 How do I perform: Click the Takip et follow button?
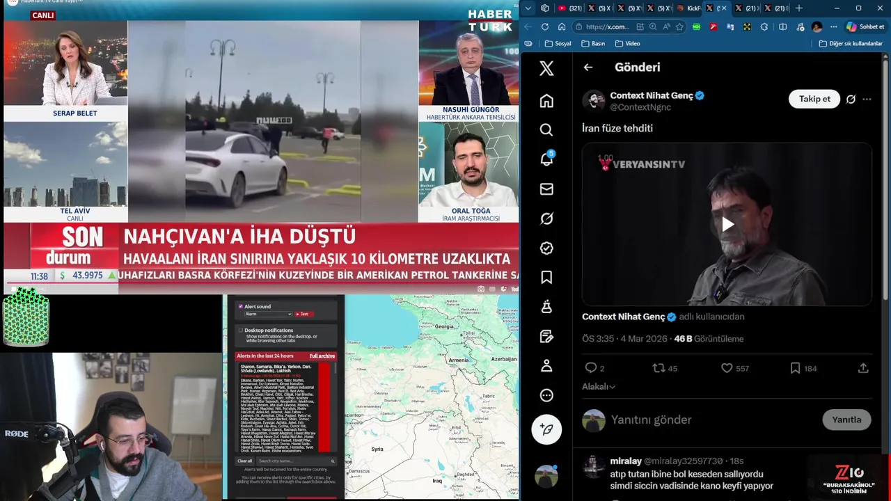[x=814, y=99]
